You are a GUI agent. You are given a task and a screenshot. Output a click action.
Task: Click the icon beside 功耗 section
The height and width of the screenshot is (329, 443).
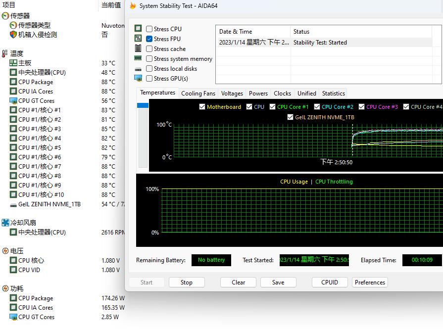[5, 288]
